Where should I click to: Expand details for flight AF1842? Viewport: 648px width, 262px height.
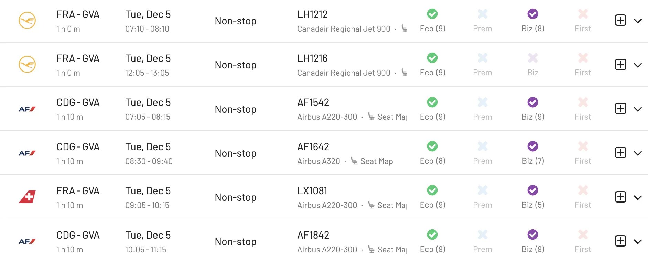pos(638,242)
